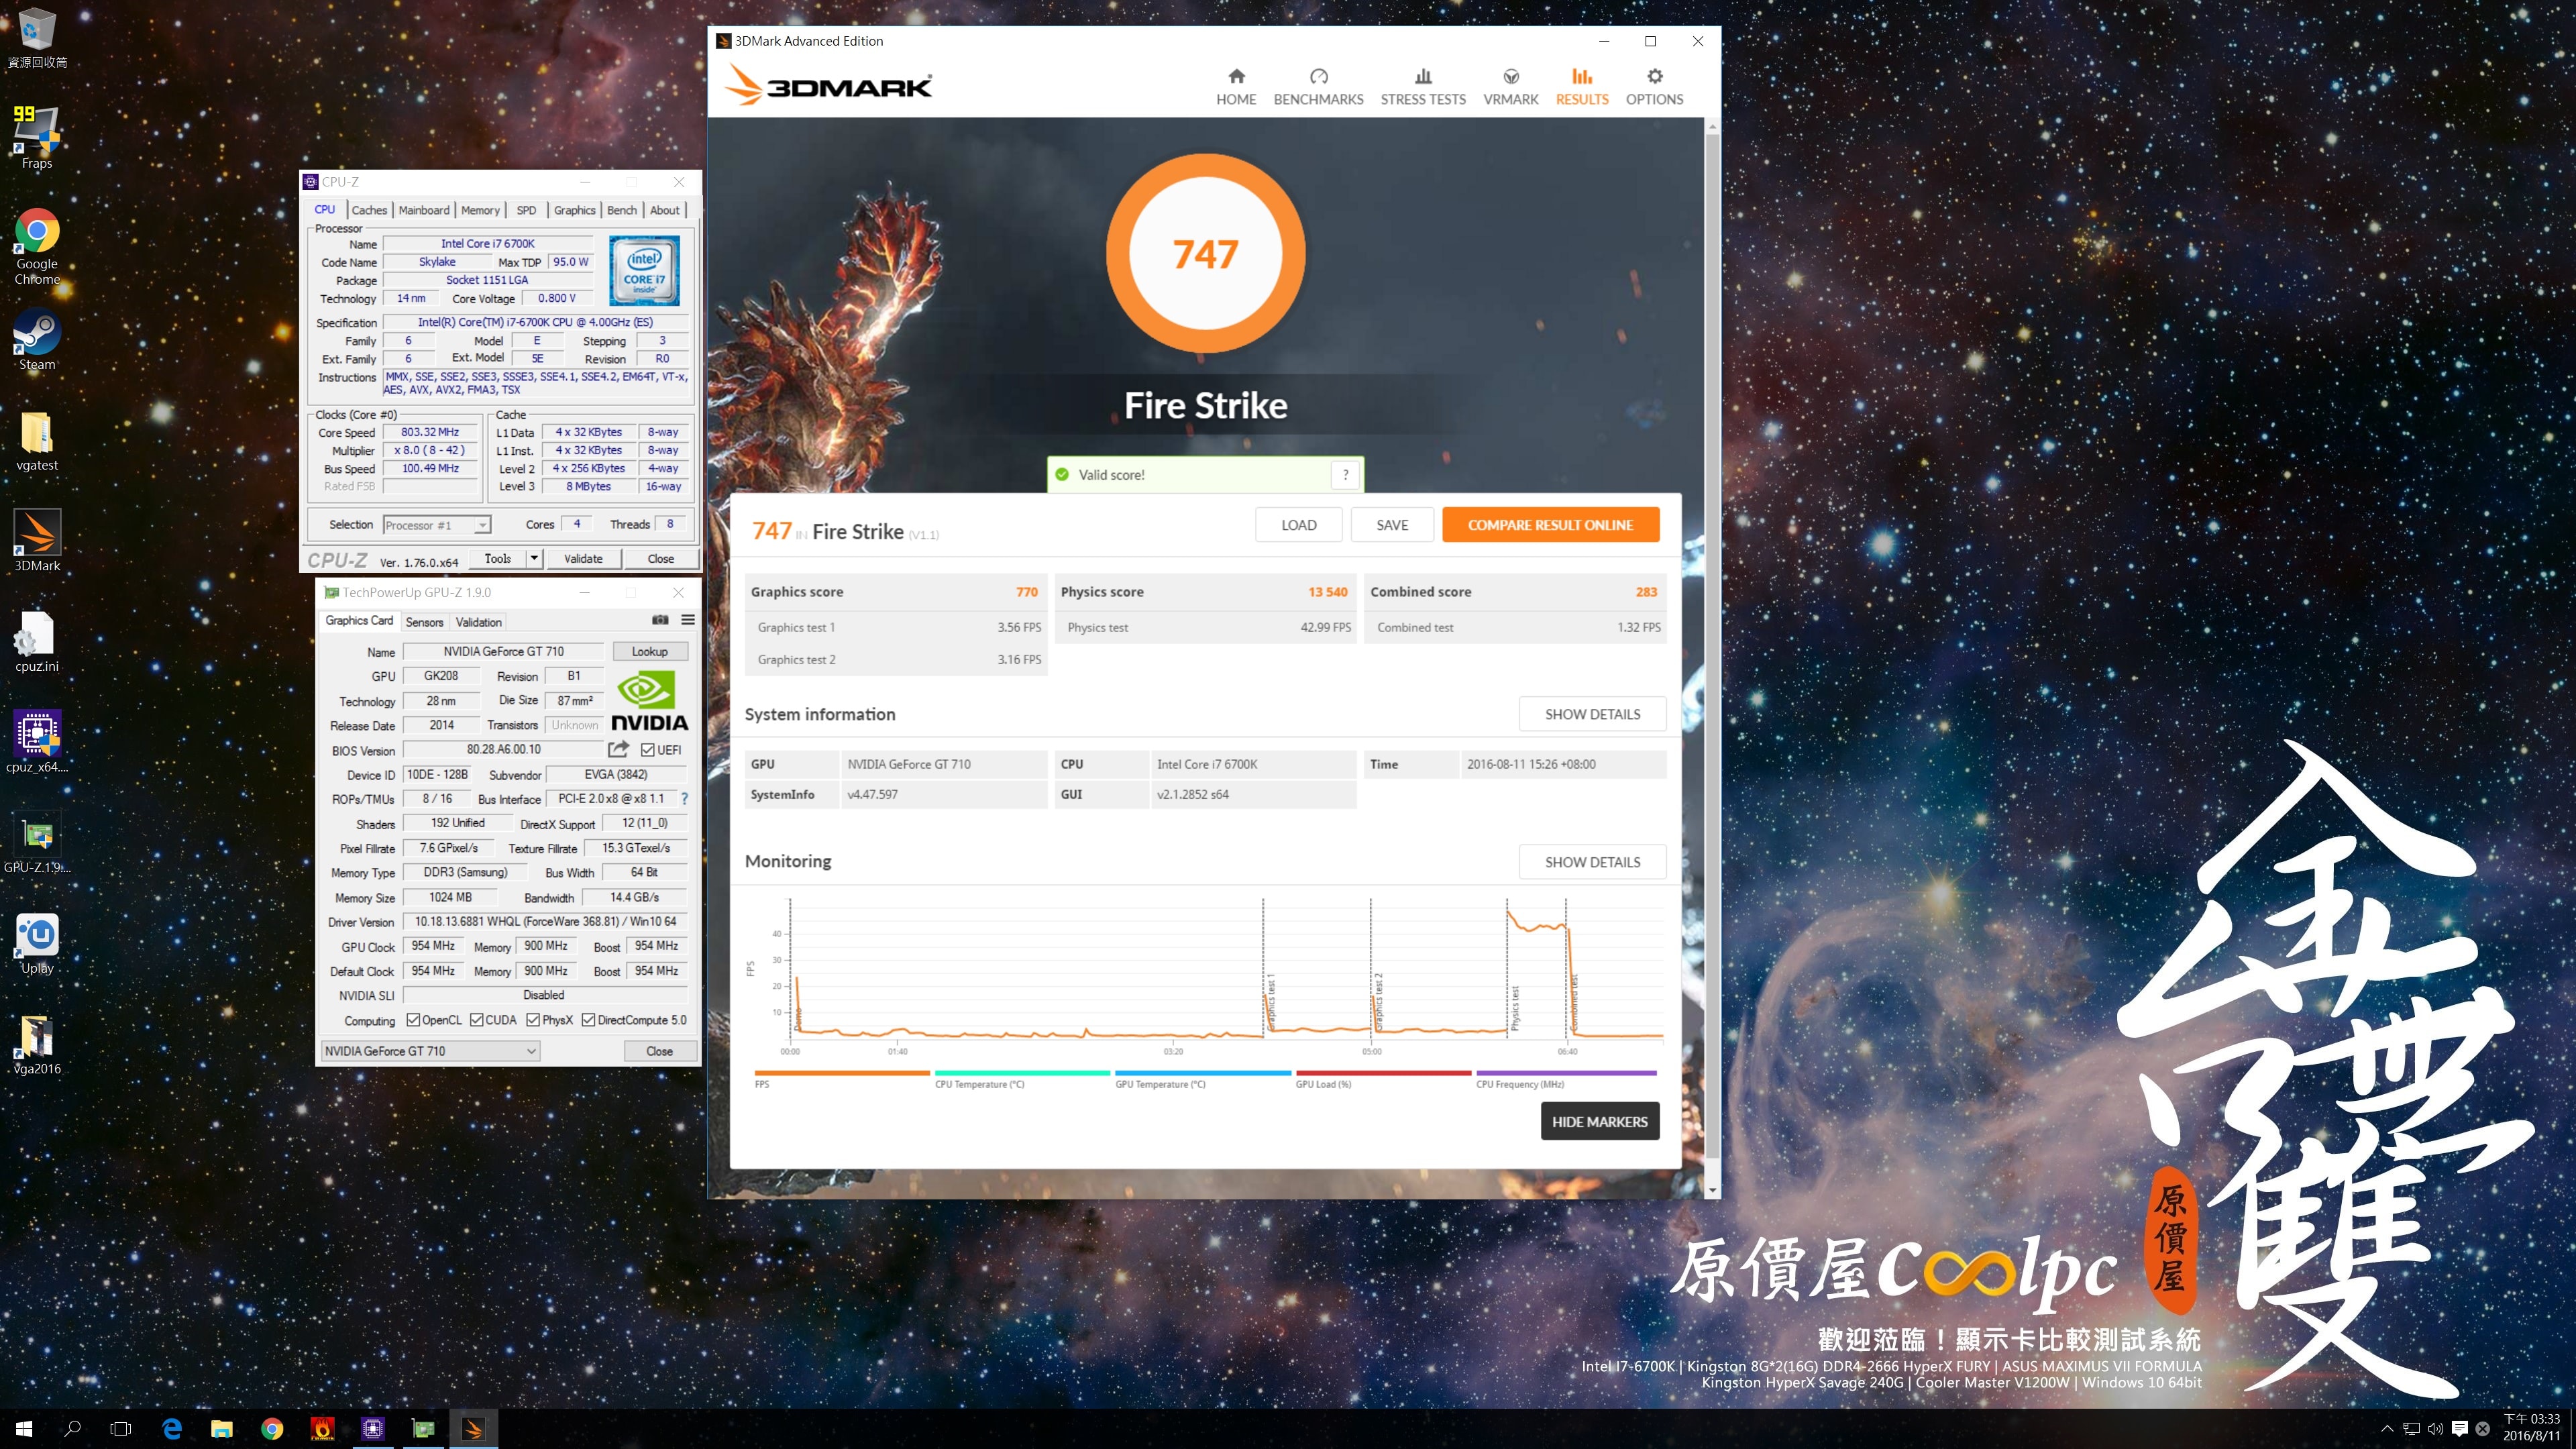
Task: Click CPU-Z Validate button
Action: point(582,559)
